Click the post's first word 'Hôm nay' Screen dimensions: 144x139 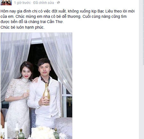(x=8, y=11)
